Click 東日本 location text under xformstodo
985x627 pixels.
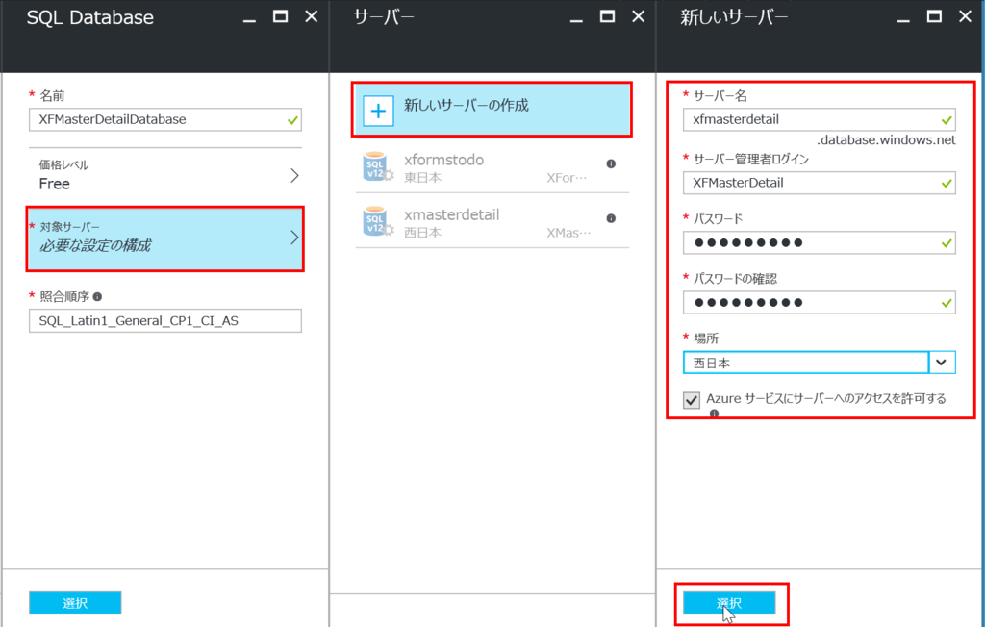click(423, 178)
